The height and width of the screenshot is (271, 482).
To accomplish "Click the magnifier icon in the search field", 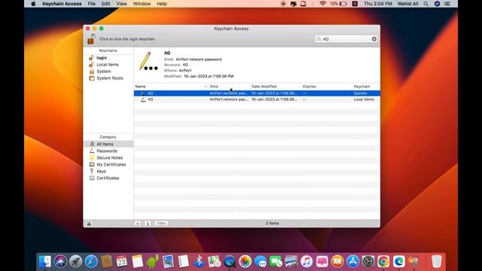I will point(319,39).
